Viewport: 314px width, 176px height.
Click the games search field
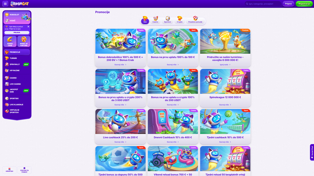pos(263,4)
